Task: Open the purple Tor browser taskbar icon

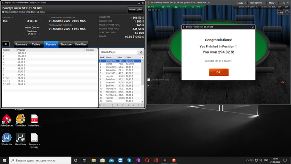Action: coord(138,160)
